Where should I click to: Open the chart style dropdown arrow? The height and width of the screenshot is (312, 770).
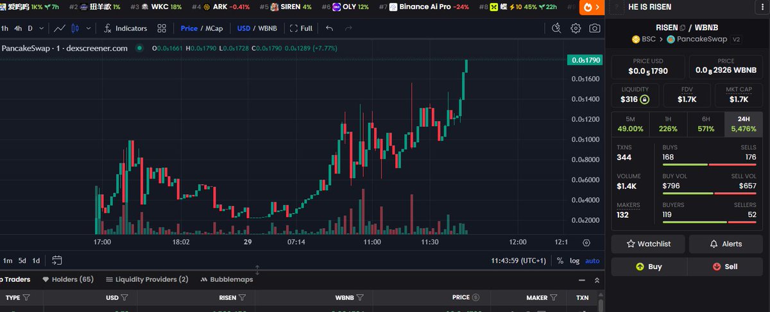pos(89,28)
